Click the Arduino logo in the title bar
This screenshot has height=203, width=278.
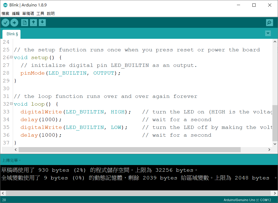(5, 5)
